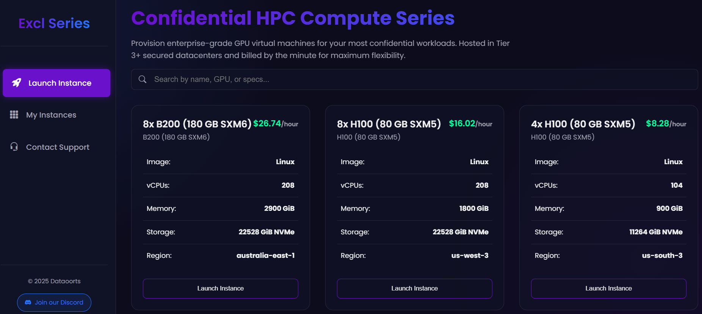702x314 pixels.
Task: Click the Discord logo icon
Action: (28, 302)
